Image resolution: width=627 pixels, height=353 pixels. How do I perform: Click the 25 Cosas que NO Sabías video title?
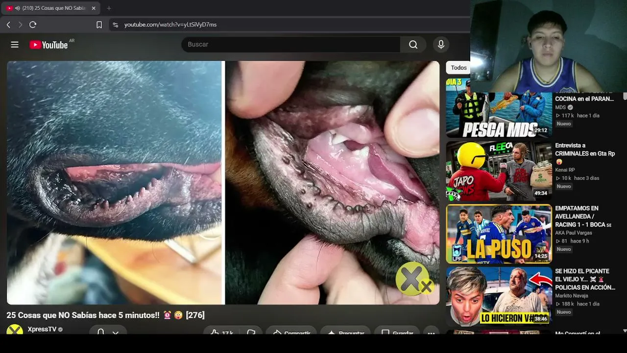coord(105,315)
